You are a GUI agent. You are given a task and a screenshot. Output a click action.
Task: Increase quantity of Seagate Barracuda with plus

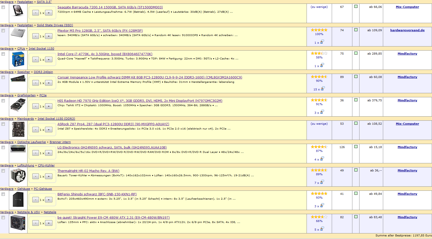click(x=49, y=13)
